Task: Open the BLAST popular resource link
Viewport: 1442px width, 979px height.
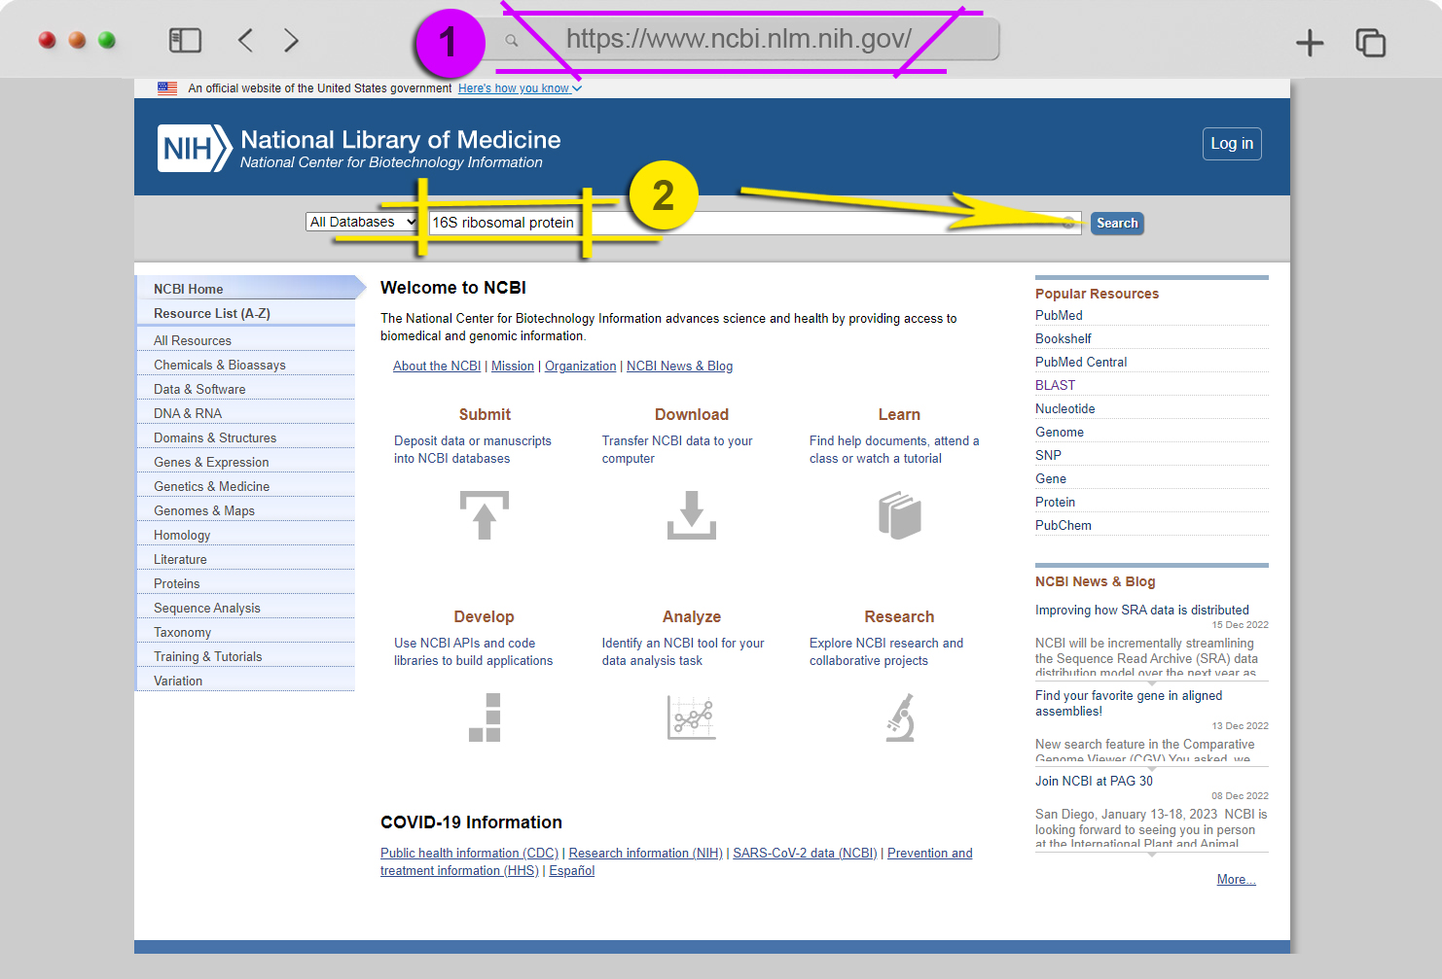Action: coord(1055,385)
